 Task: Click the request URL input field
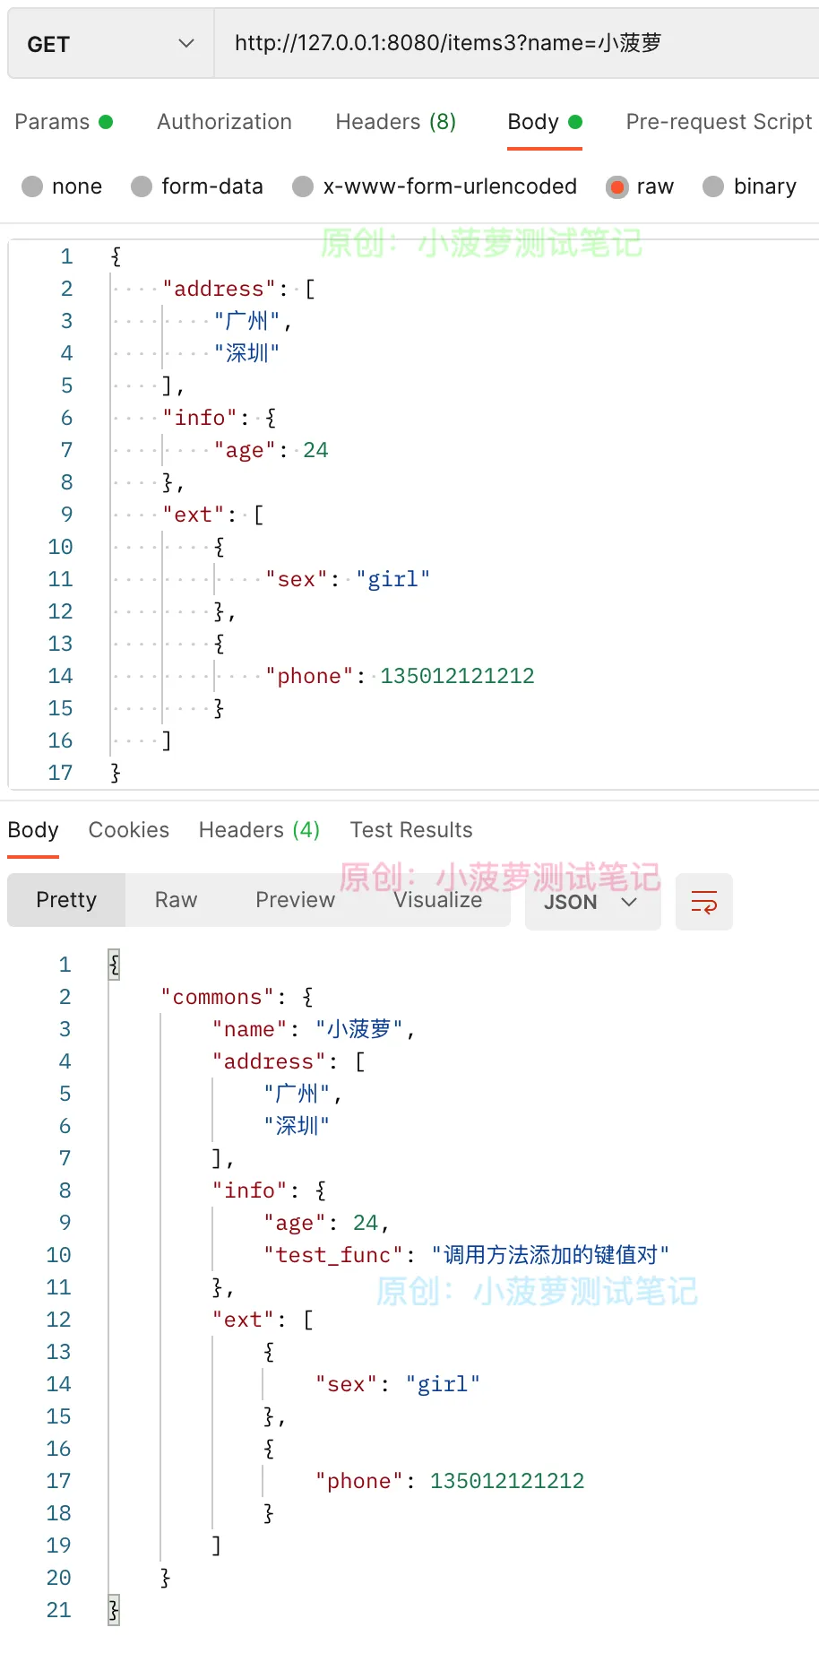click(x=516, y=44)
